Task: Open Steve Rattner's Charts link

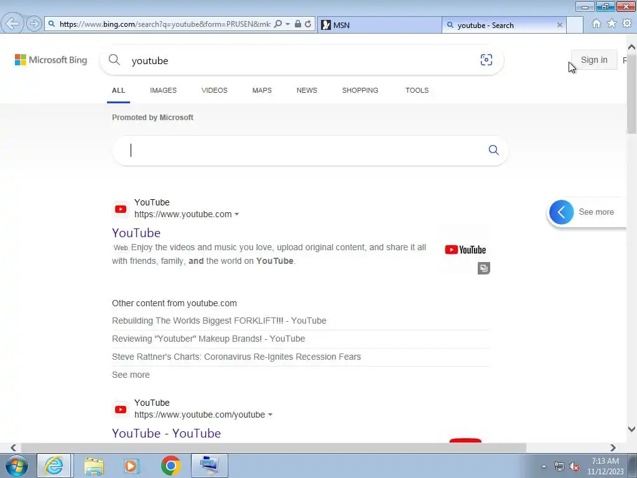Action: [236, 357]
